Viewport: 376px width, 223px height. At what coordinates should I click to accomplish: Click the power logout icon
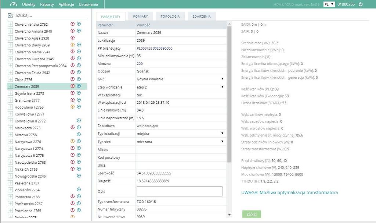361,4
